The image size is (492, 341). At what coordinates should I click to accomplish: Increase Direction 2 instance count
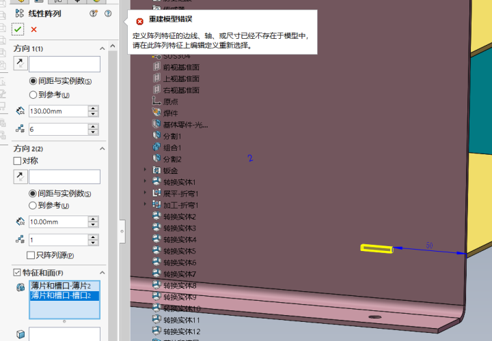tap(93, 237)
